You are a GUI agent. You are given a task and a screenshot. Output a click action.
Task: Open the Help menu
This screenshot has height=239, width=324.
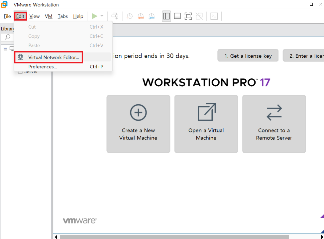(78, 16)
